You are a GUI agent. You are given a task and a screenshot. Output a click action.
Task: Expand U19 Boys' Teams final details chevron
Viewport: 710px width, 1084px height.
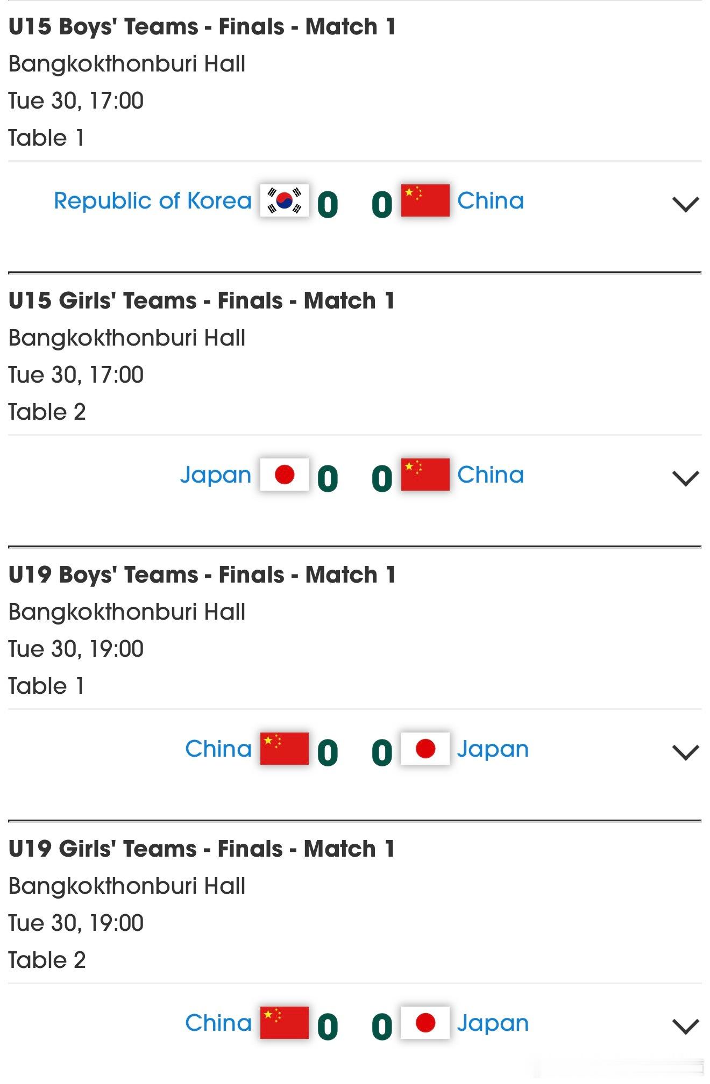tap(685, 752)
